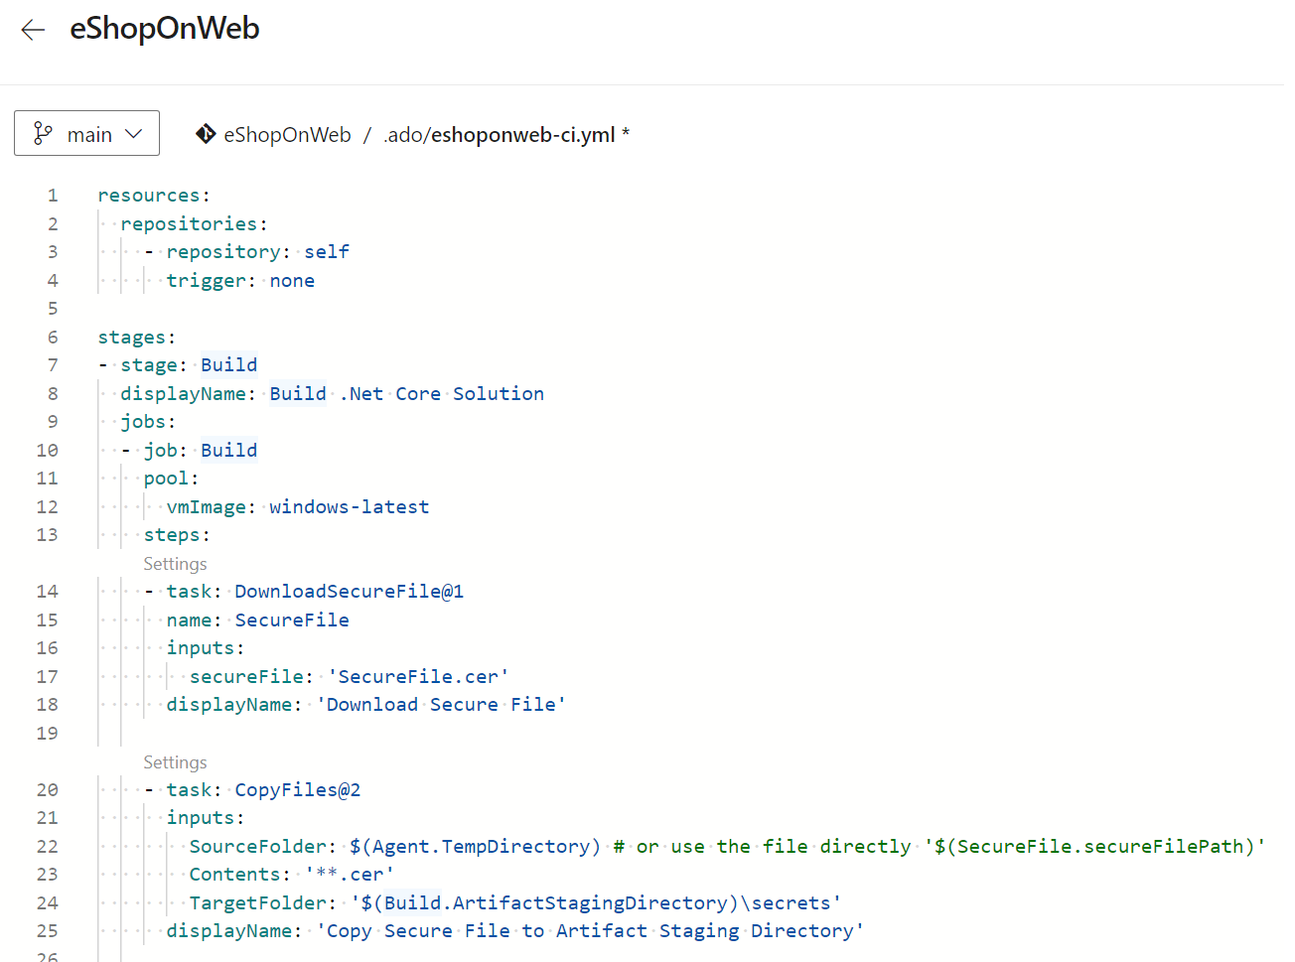This screenshot has height=962, width=1295.
Task: Open Settings for the CopyFiles task
Action: pyautogui.click(x=175, y=761)
